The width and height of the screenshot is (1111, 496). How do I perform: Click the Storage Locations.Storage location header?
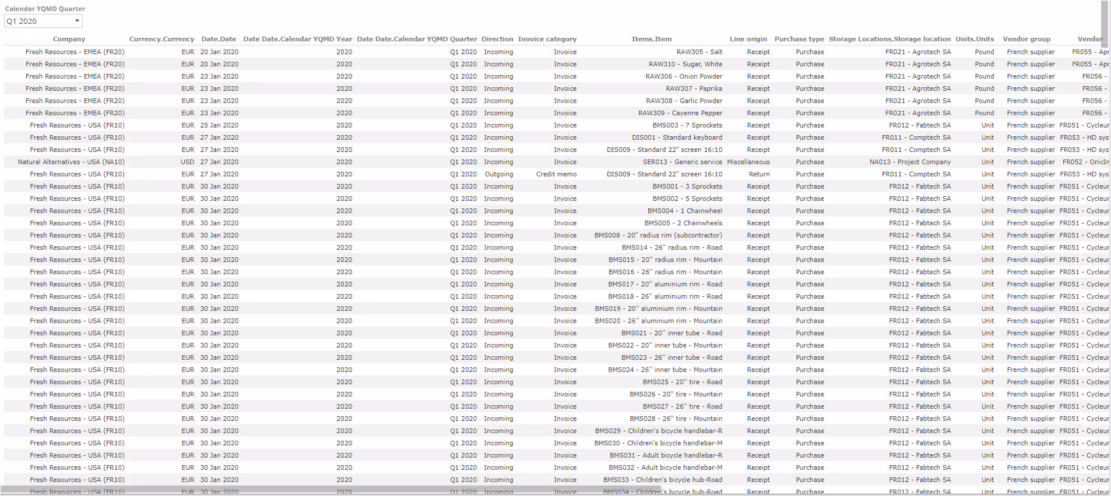[889, 39]
